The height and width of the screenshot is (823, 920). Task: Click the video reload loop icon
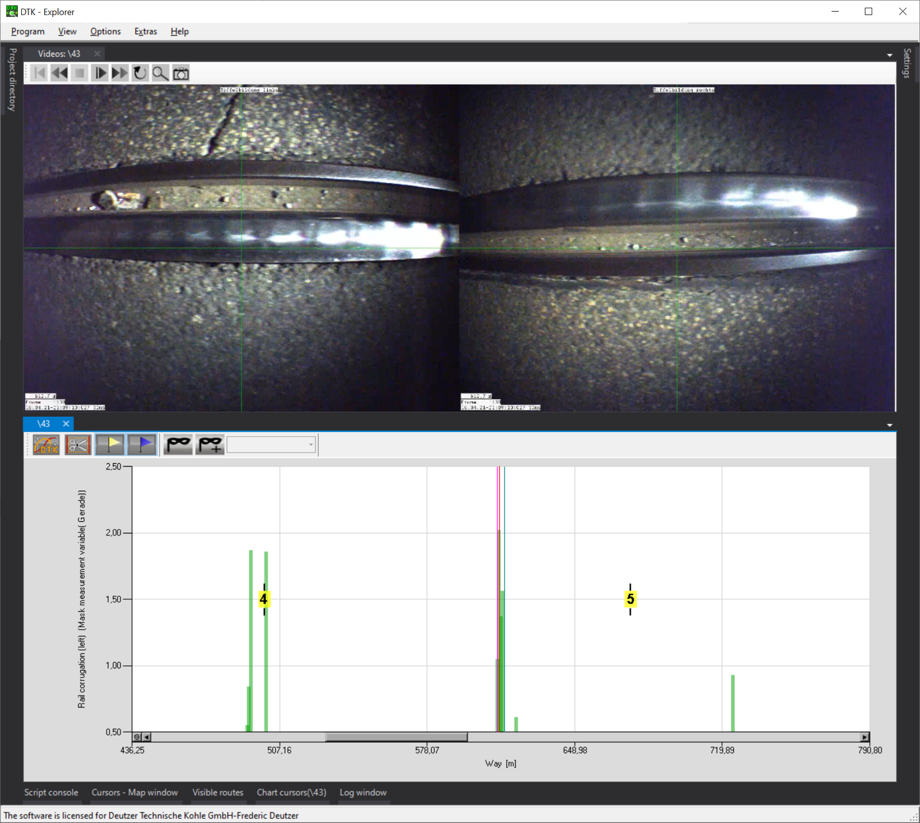[140, 73]
